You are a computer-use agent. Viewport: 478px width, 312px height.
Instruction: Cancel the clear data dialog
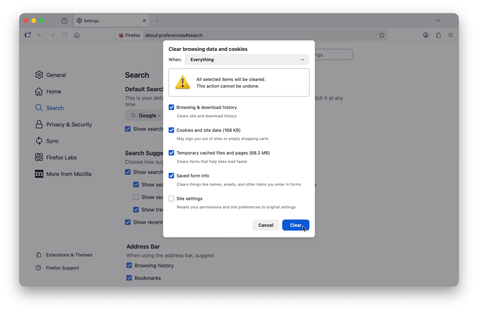click(x=266, y=225)
